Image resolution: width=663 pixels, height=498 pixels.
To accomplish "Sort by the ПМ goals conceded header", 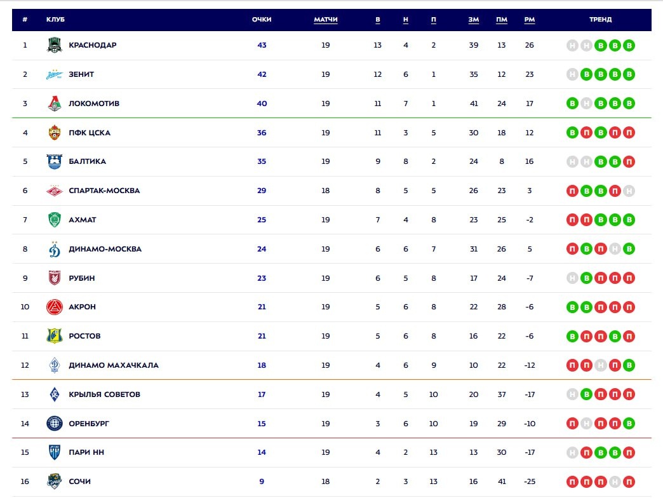I will [x=502, y=20].
